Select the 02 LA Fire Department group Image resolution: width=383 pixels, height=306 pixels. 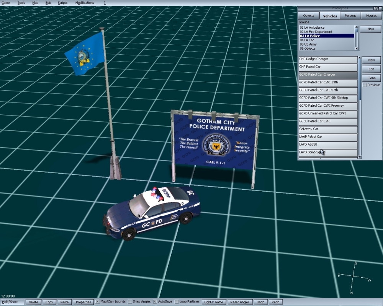point(327,32)
